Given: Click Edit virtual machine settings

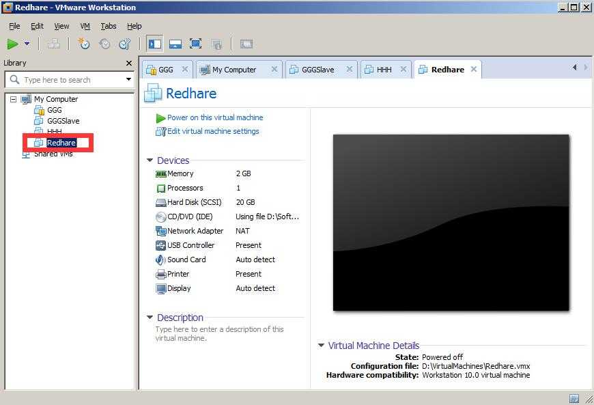Looking at the screenshot, I should coord(213,131).
